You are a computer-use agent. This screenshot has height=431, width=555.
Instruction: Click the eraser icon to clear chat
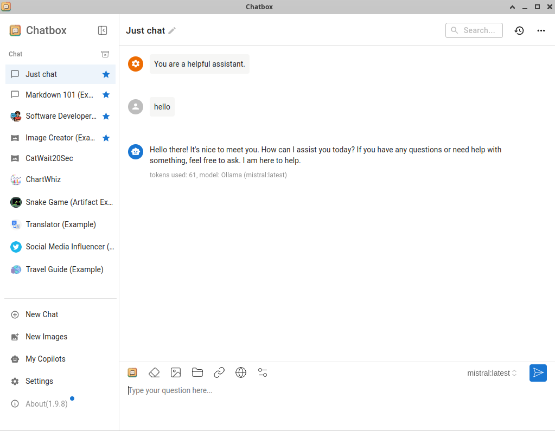point(154,372)
